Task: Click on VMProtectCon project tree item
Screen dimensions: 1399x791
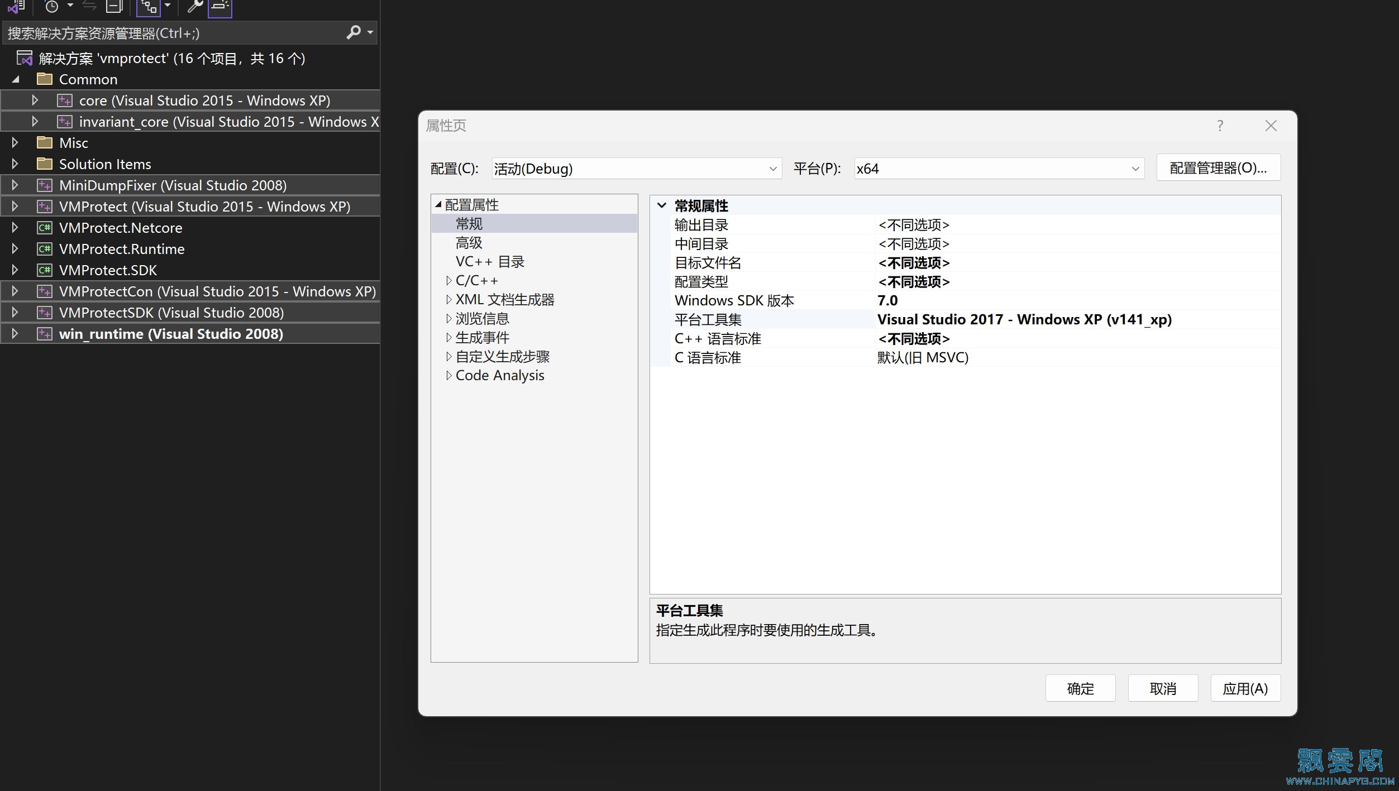Action: pyautogui.click(x=219, y=291)
